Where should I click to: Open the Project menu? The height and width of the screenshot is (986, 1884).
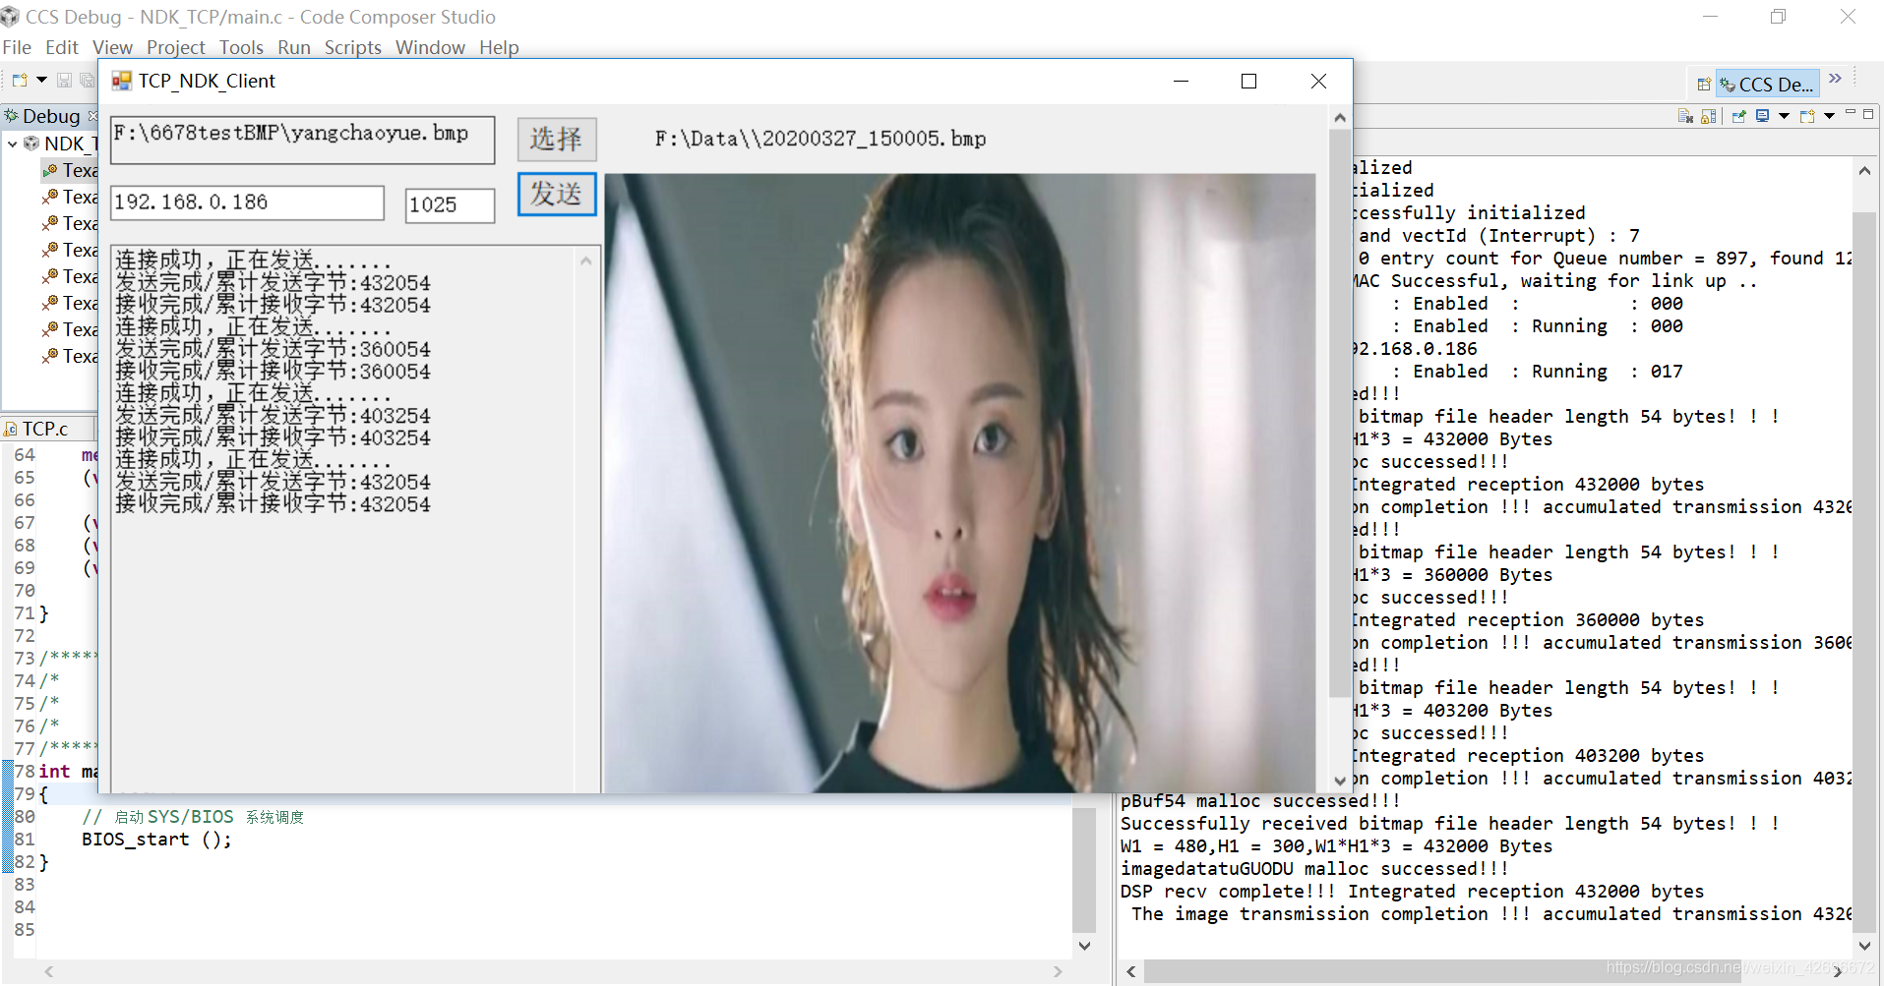tap(176, 47)
